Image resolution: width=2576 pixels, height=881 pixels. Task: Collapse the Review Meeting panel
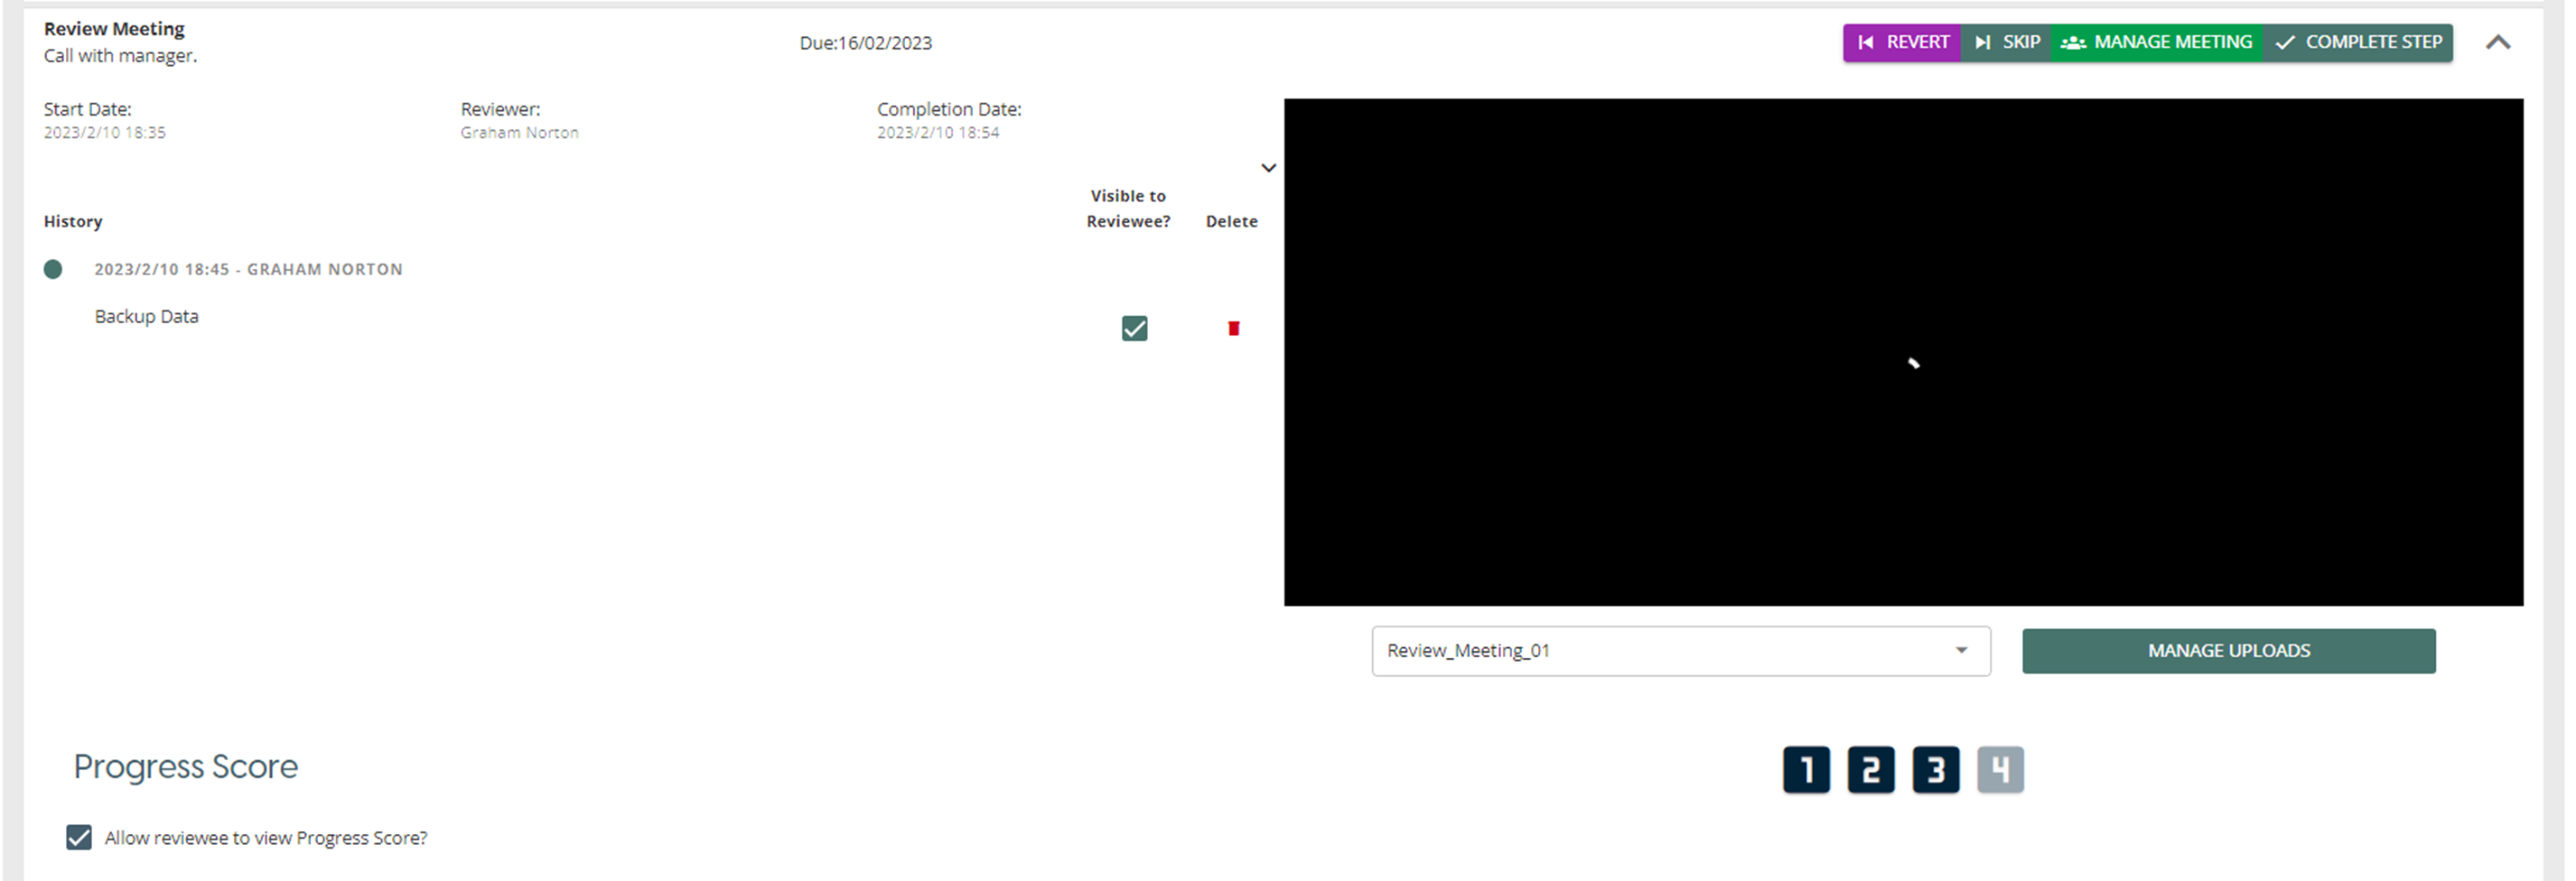(x=2497, y=42)
